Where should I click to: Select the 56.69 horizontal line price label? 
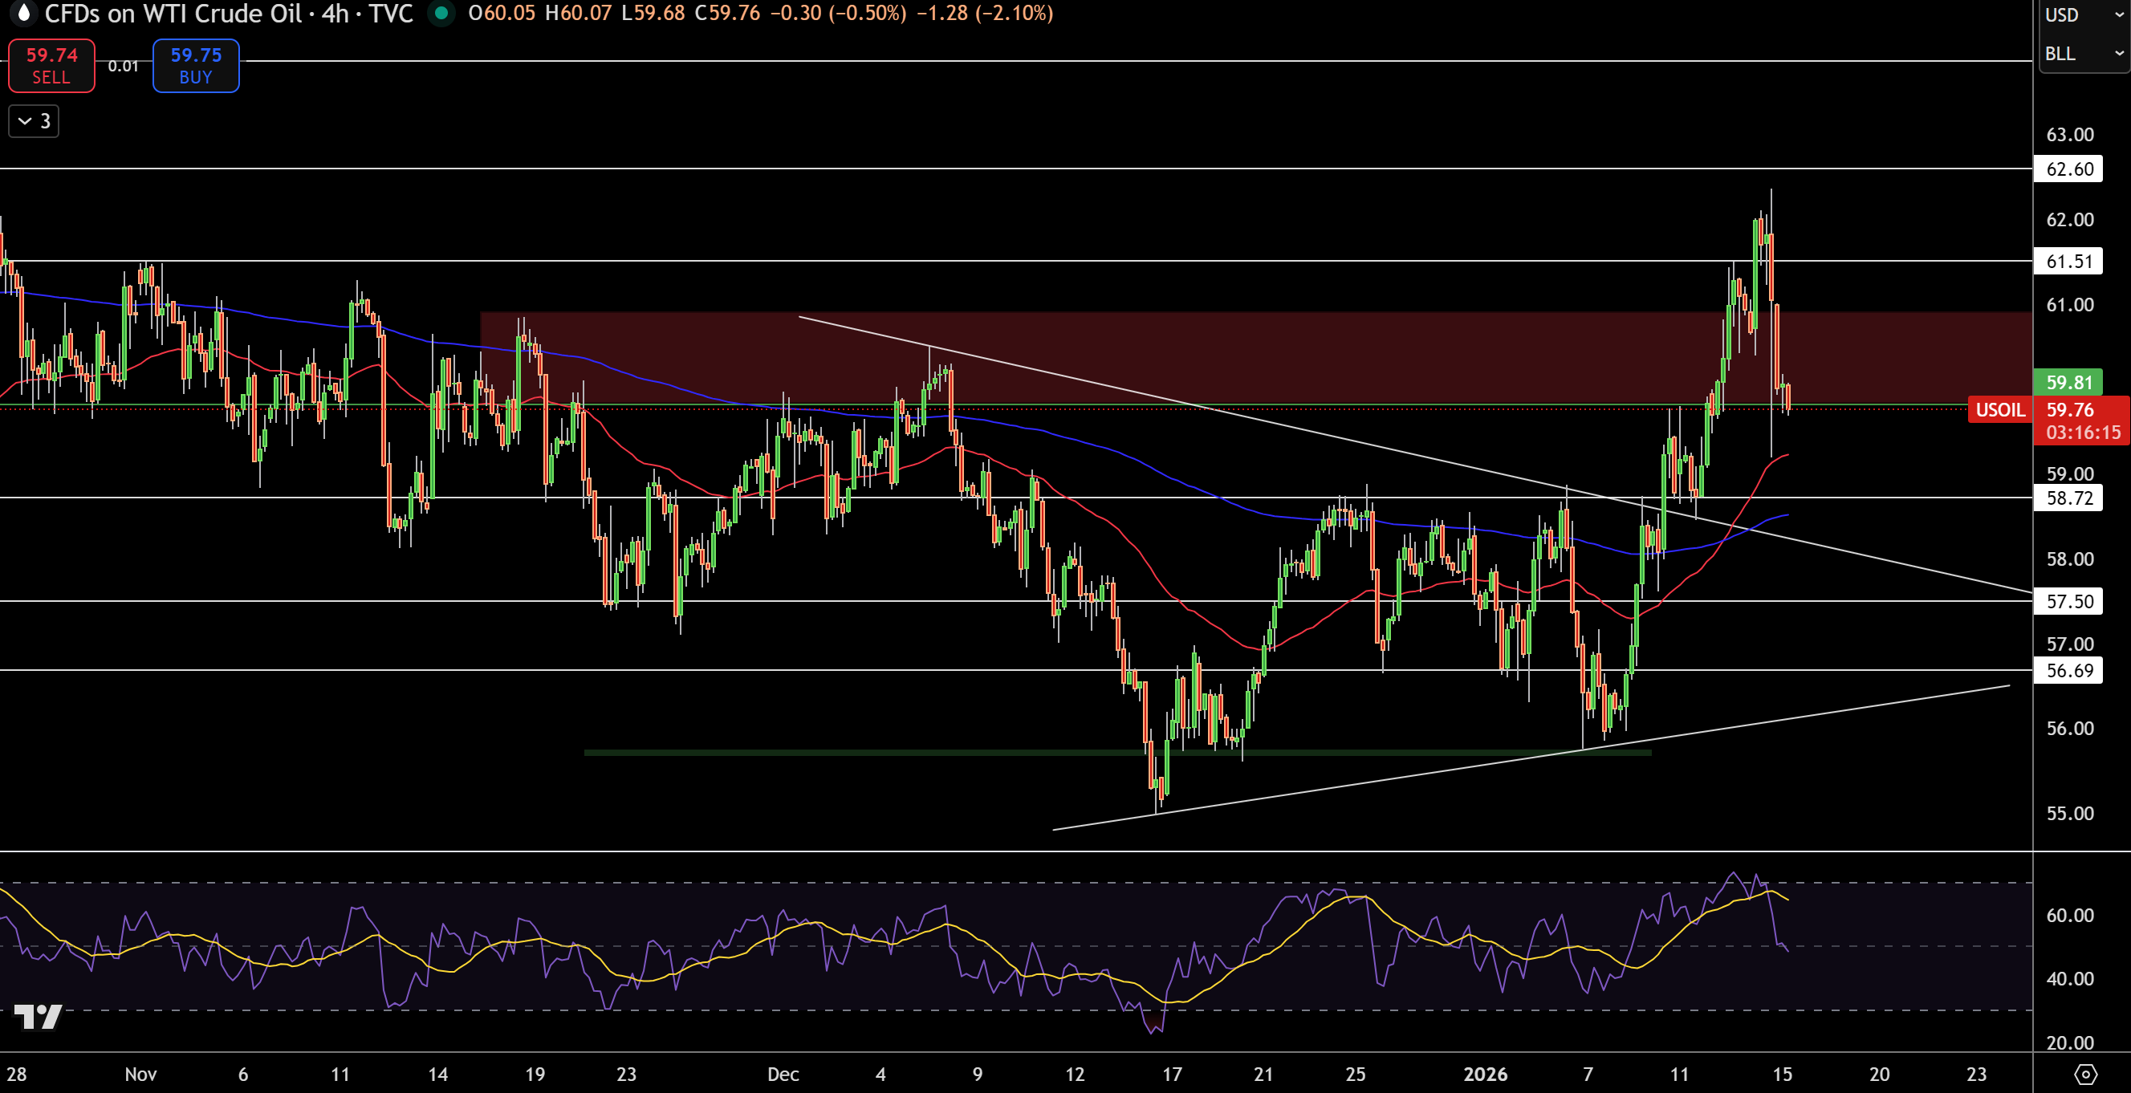[2068, 670]
